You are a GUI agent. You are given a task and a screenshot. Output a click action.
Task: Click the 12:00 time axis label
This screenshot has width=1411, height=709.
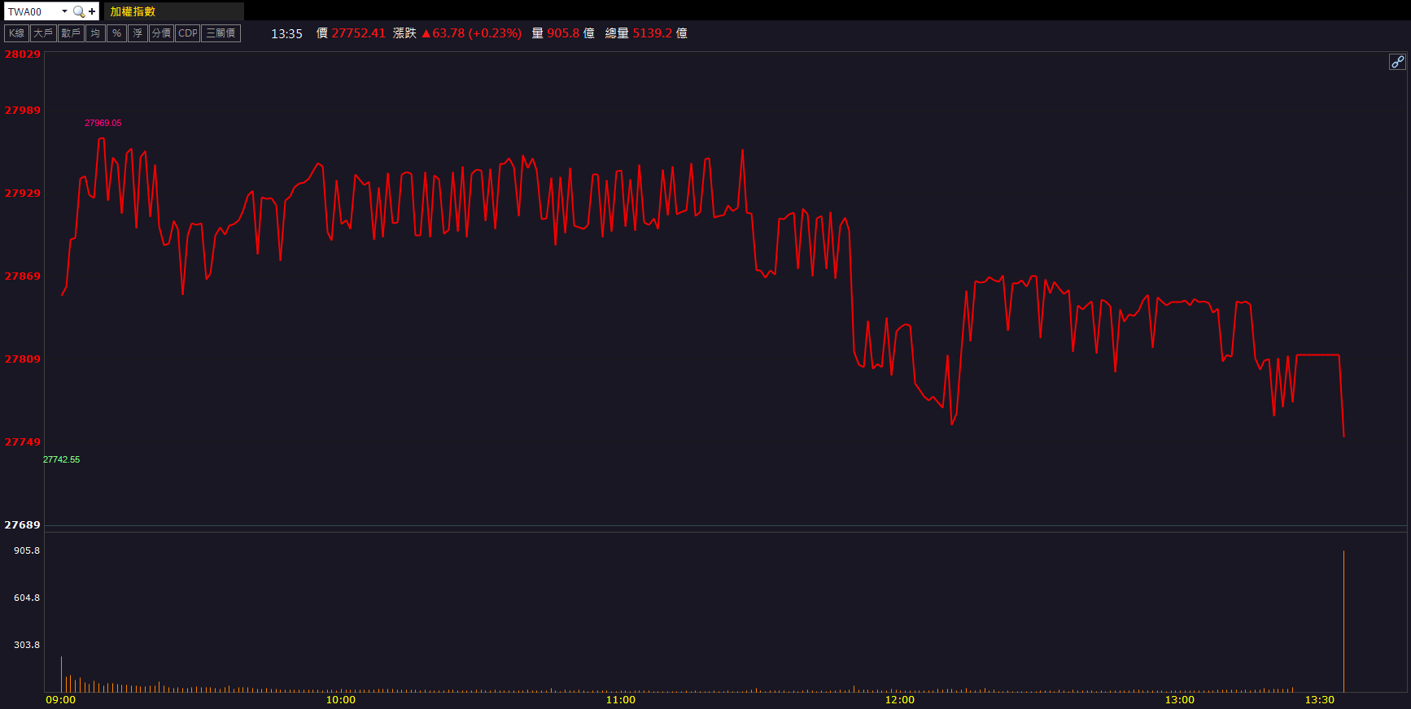click(x=899, y=700)
